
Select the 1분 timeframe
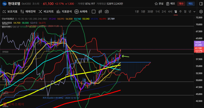137,12
